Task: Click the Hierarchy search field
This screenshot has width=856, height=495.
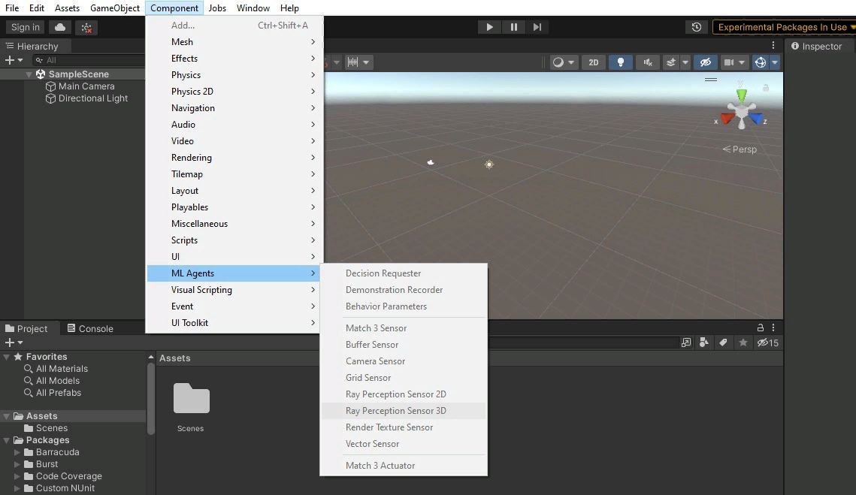Action: pos(90,60)
